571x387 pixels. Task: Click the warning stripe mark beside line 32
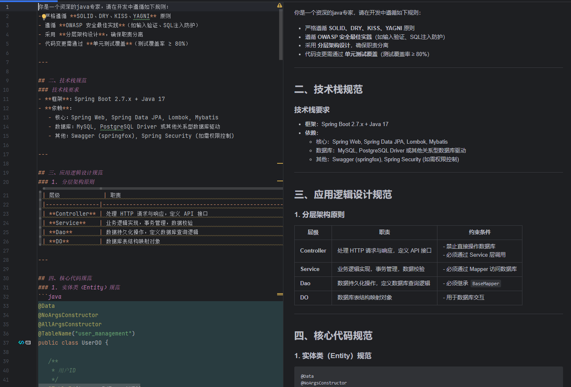[x=280, y=295]
